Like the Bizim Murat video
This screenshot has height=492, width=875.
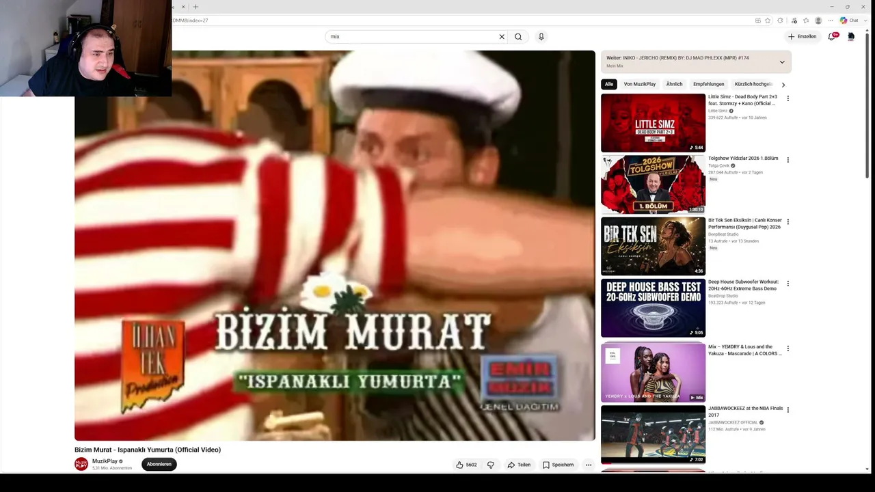click(466, 465)
